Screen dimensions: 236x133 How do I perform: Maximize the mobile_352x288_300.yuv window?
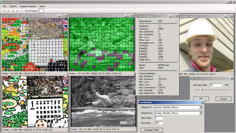(62, 16)
